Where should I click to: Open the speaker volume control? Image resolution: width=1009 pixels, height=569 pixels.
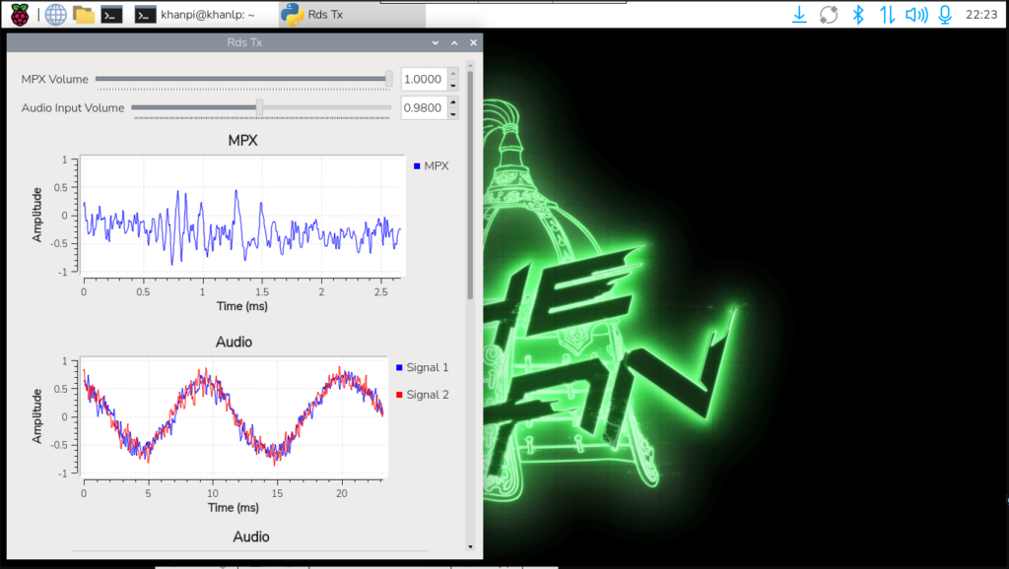point(916,14)
